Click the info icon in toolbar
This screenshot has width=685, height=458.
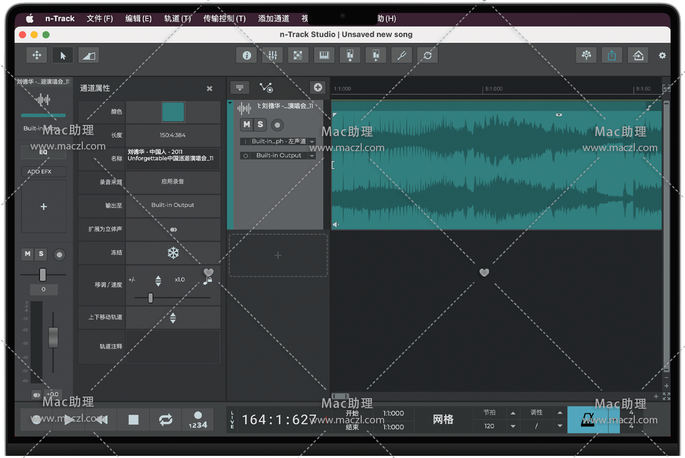tap(246, 55)
